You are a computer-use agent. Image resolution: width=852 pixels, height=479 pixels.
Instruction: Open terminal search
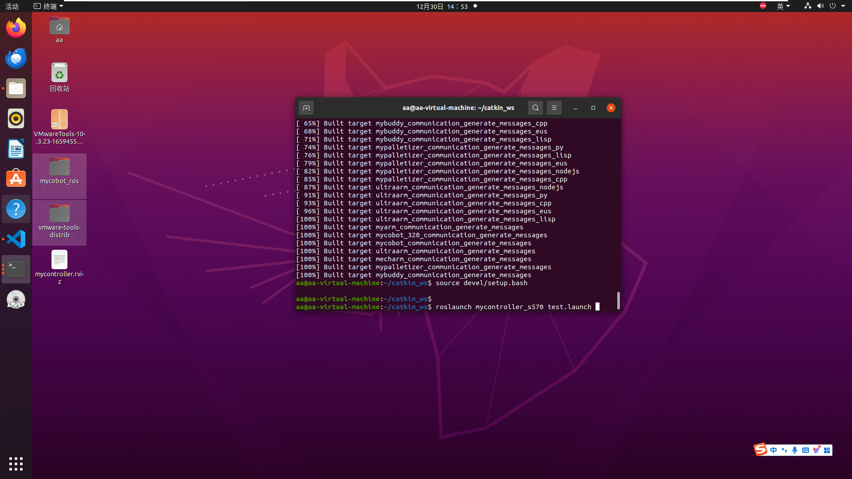(x=536, y=108)
